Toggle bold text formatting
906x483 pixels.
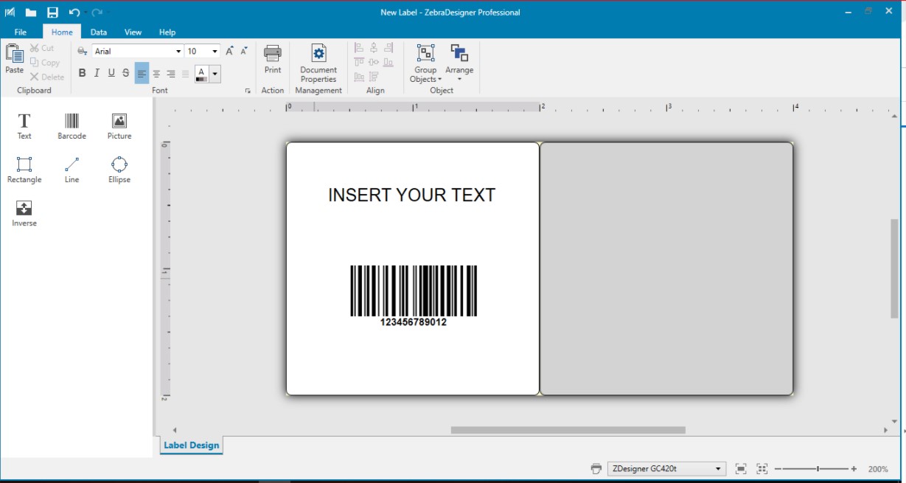click(x=81, y=73)
